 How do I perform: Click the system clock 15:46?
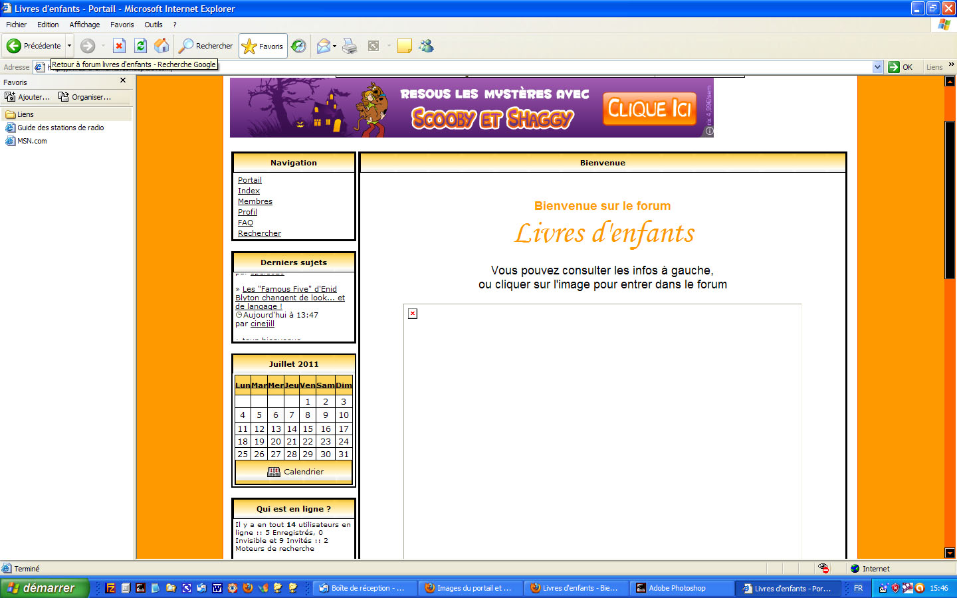point(939,588)
